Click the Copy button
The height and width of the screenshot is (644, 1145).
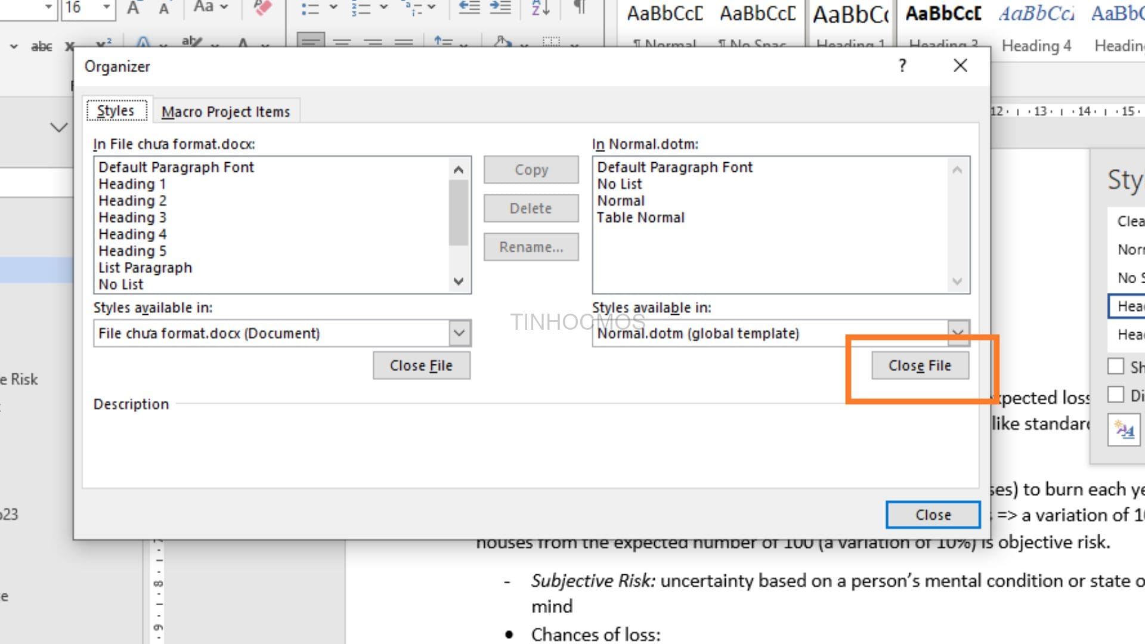531,170
